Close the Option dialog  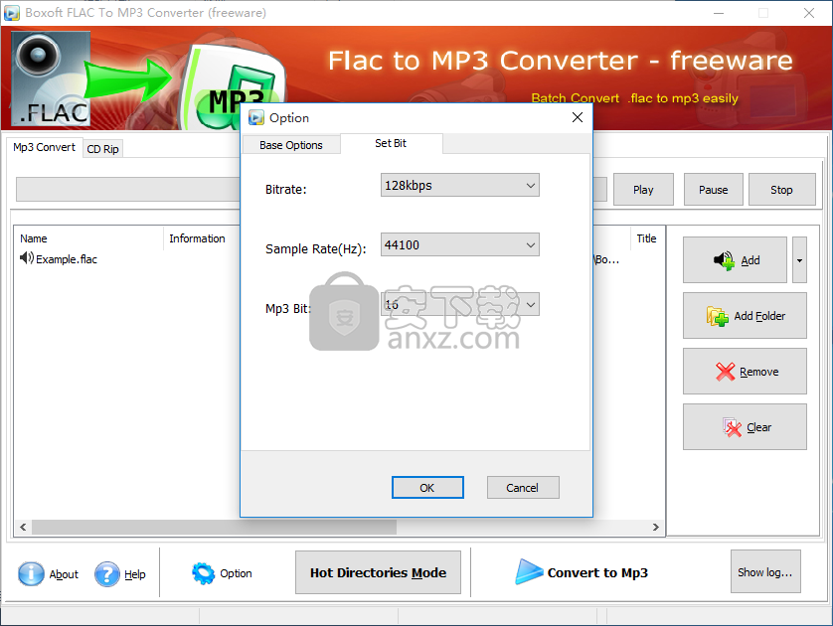coord(578,117)
